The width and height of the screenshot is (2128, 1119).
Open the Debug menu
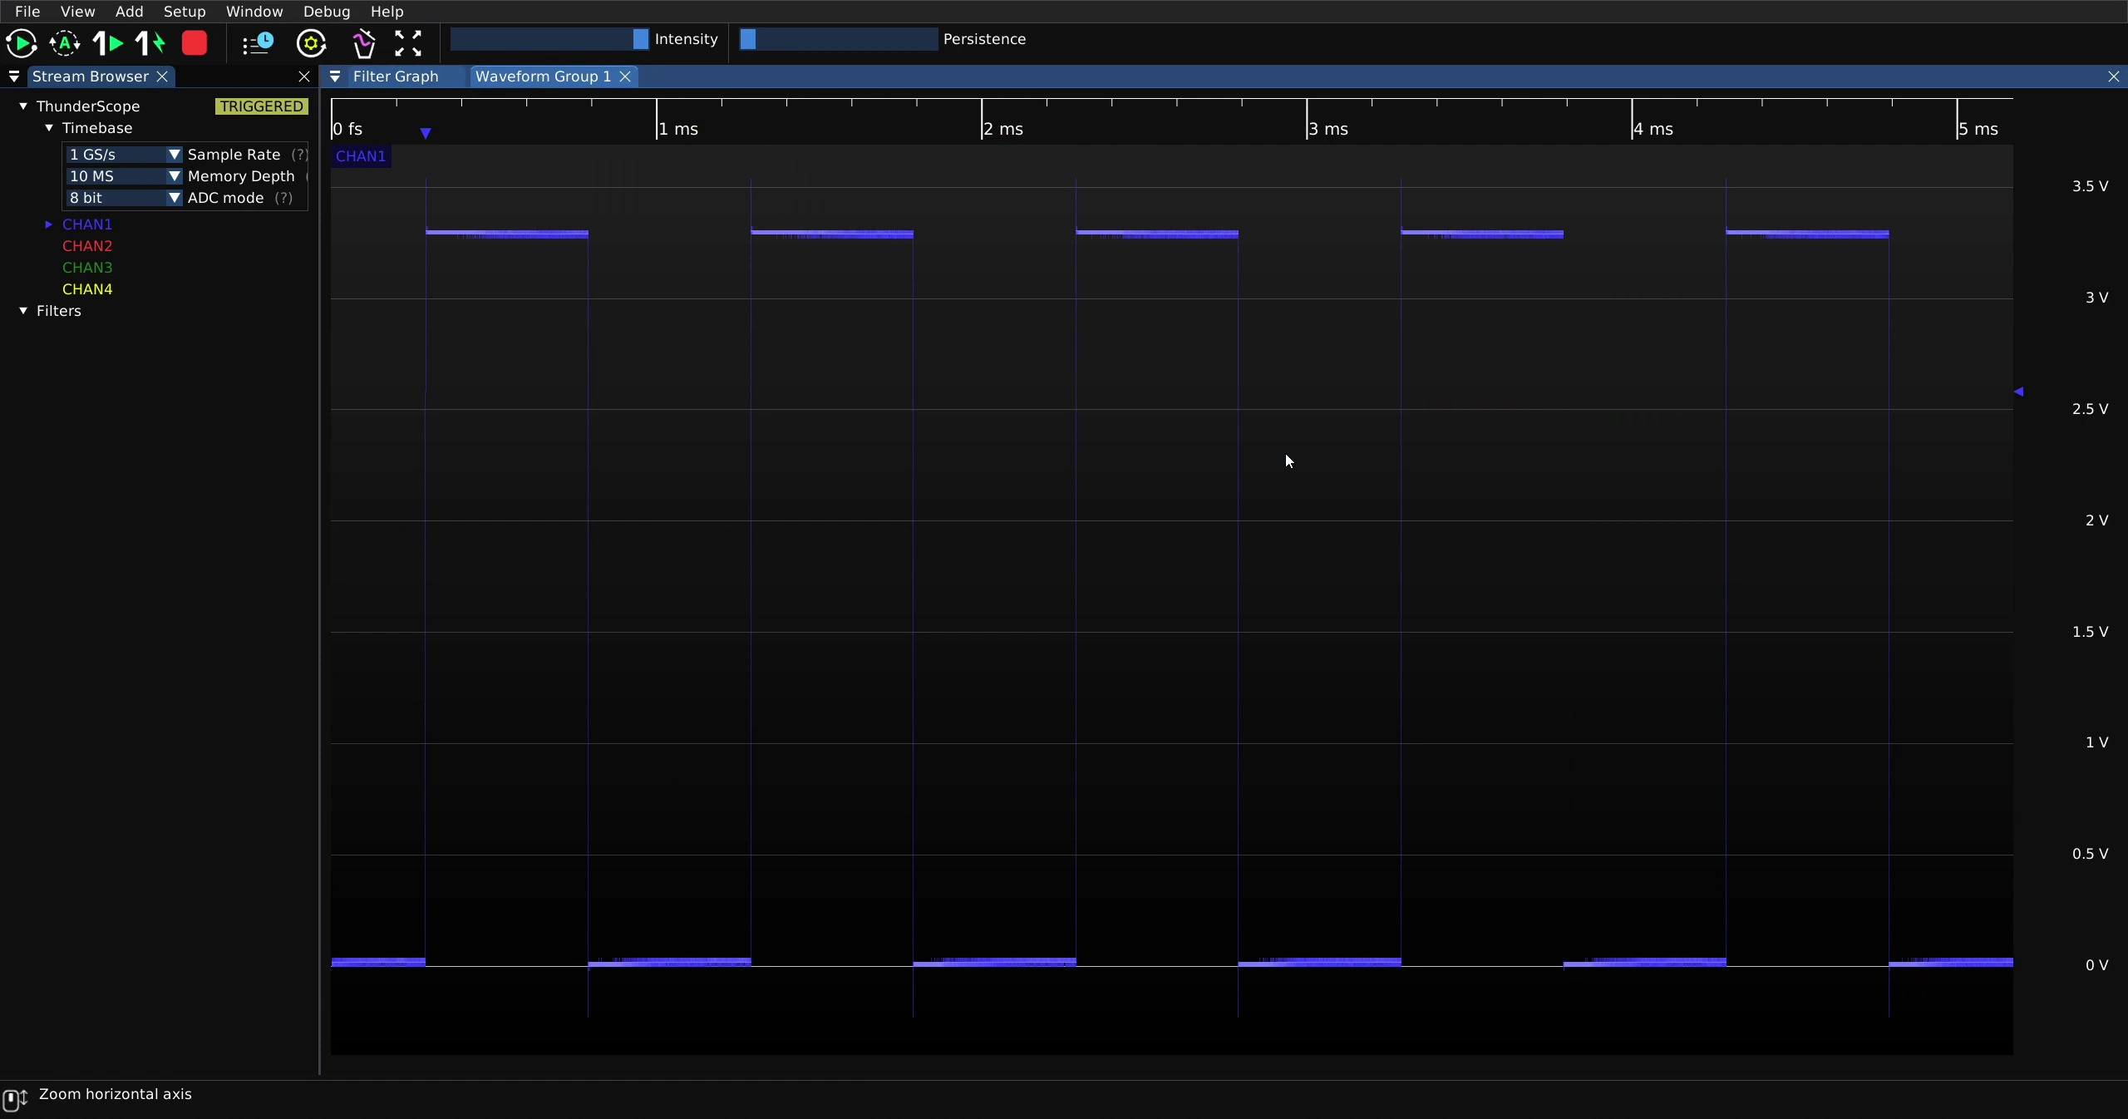coord(327,12)
